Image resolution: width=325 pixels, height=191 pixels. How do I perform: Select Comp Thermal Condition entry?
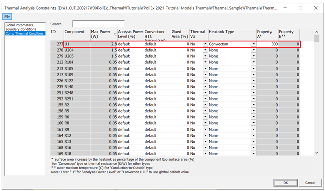click(x=24, y=34)
